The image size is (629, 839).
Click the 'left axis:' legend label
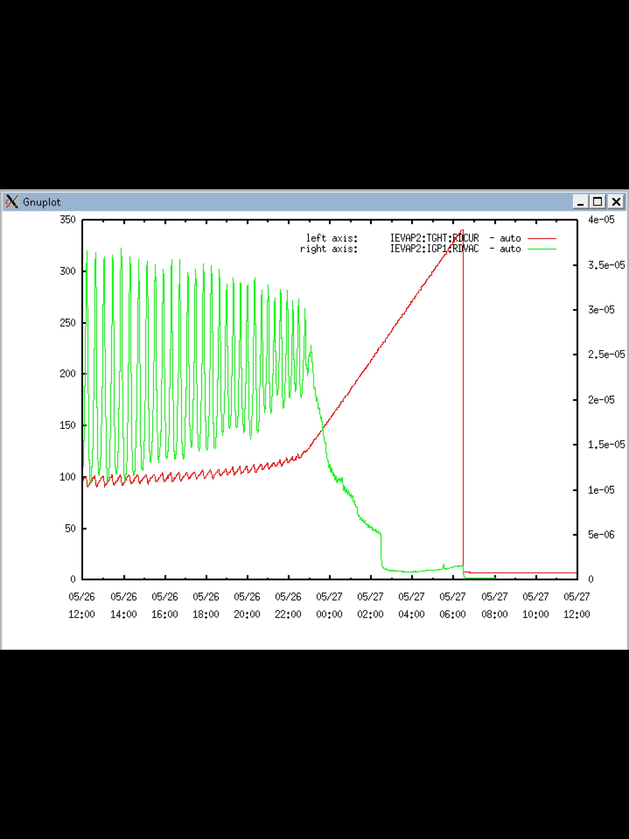[332, 238]
